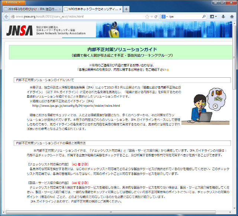Bookmark this page with the star

coord(147,17)
